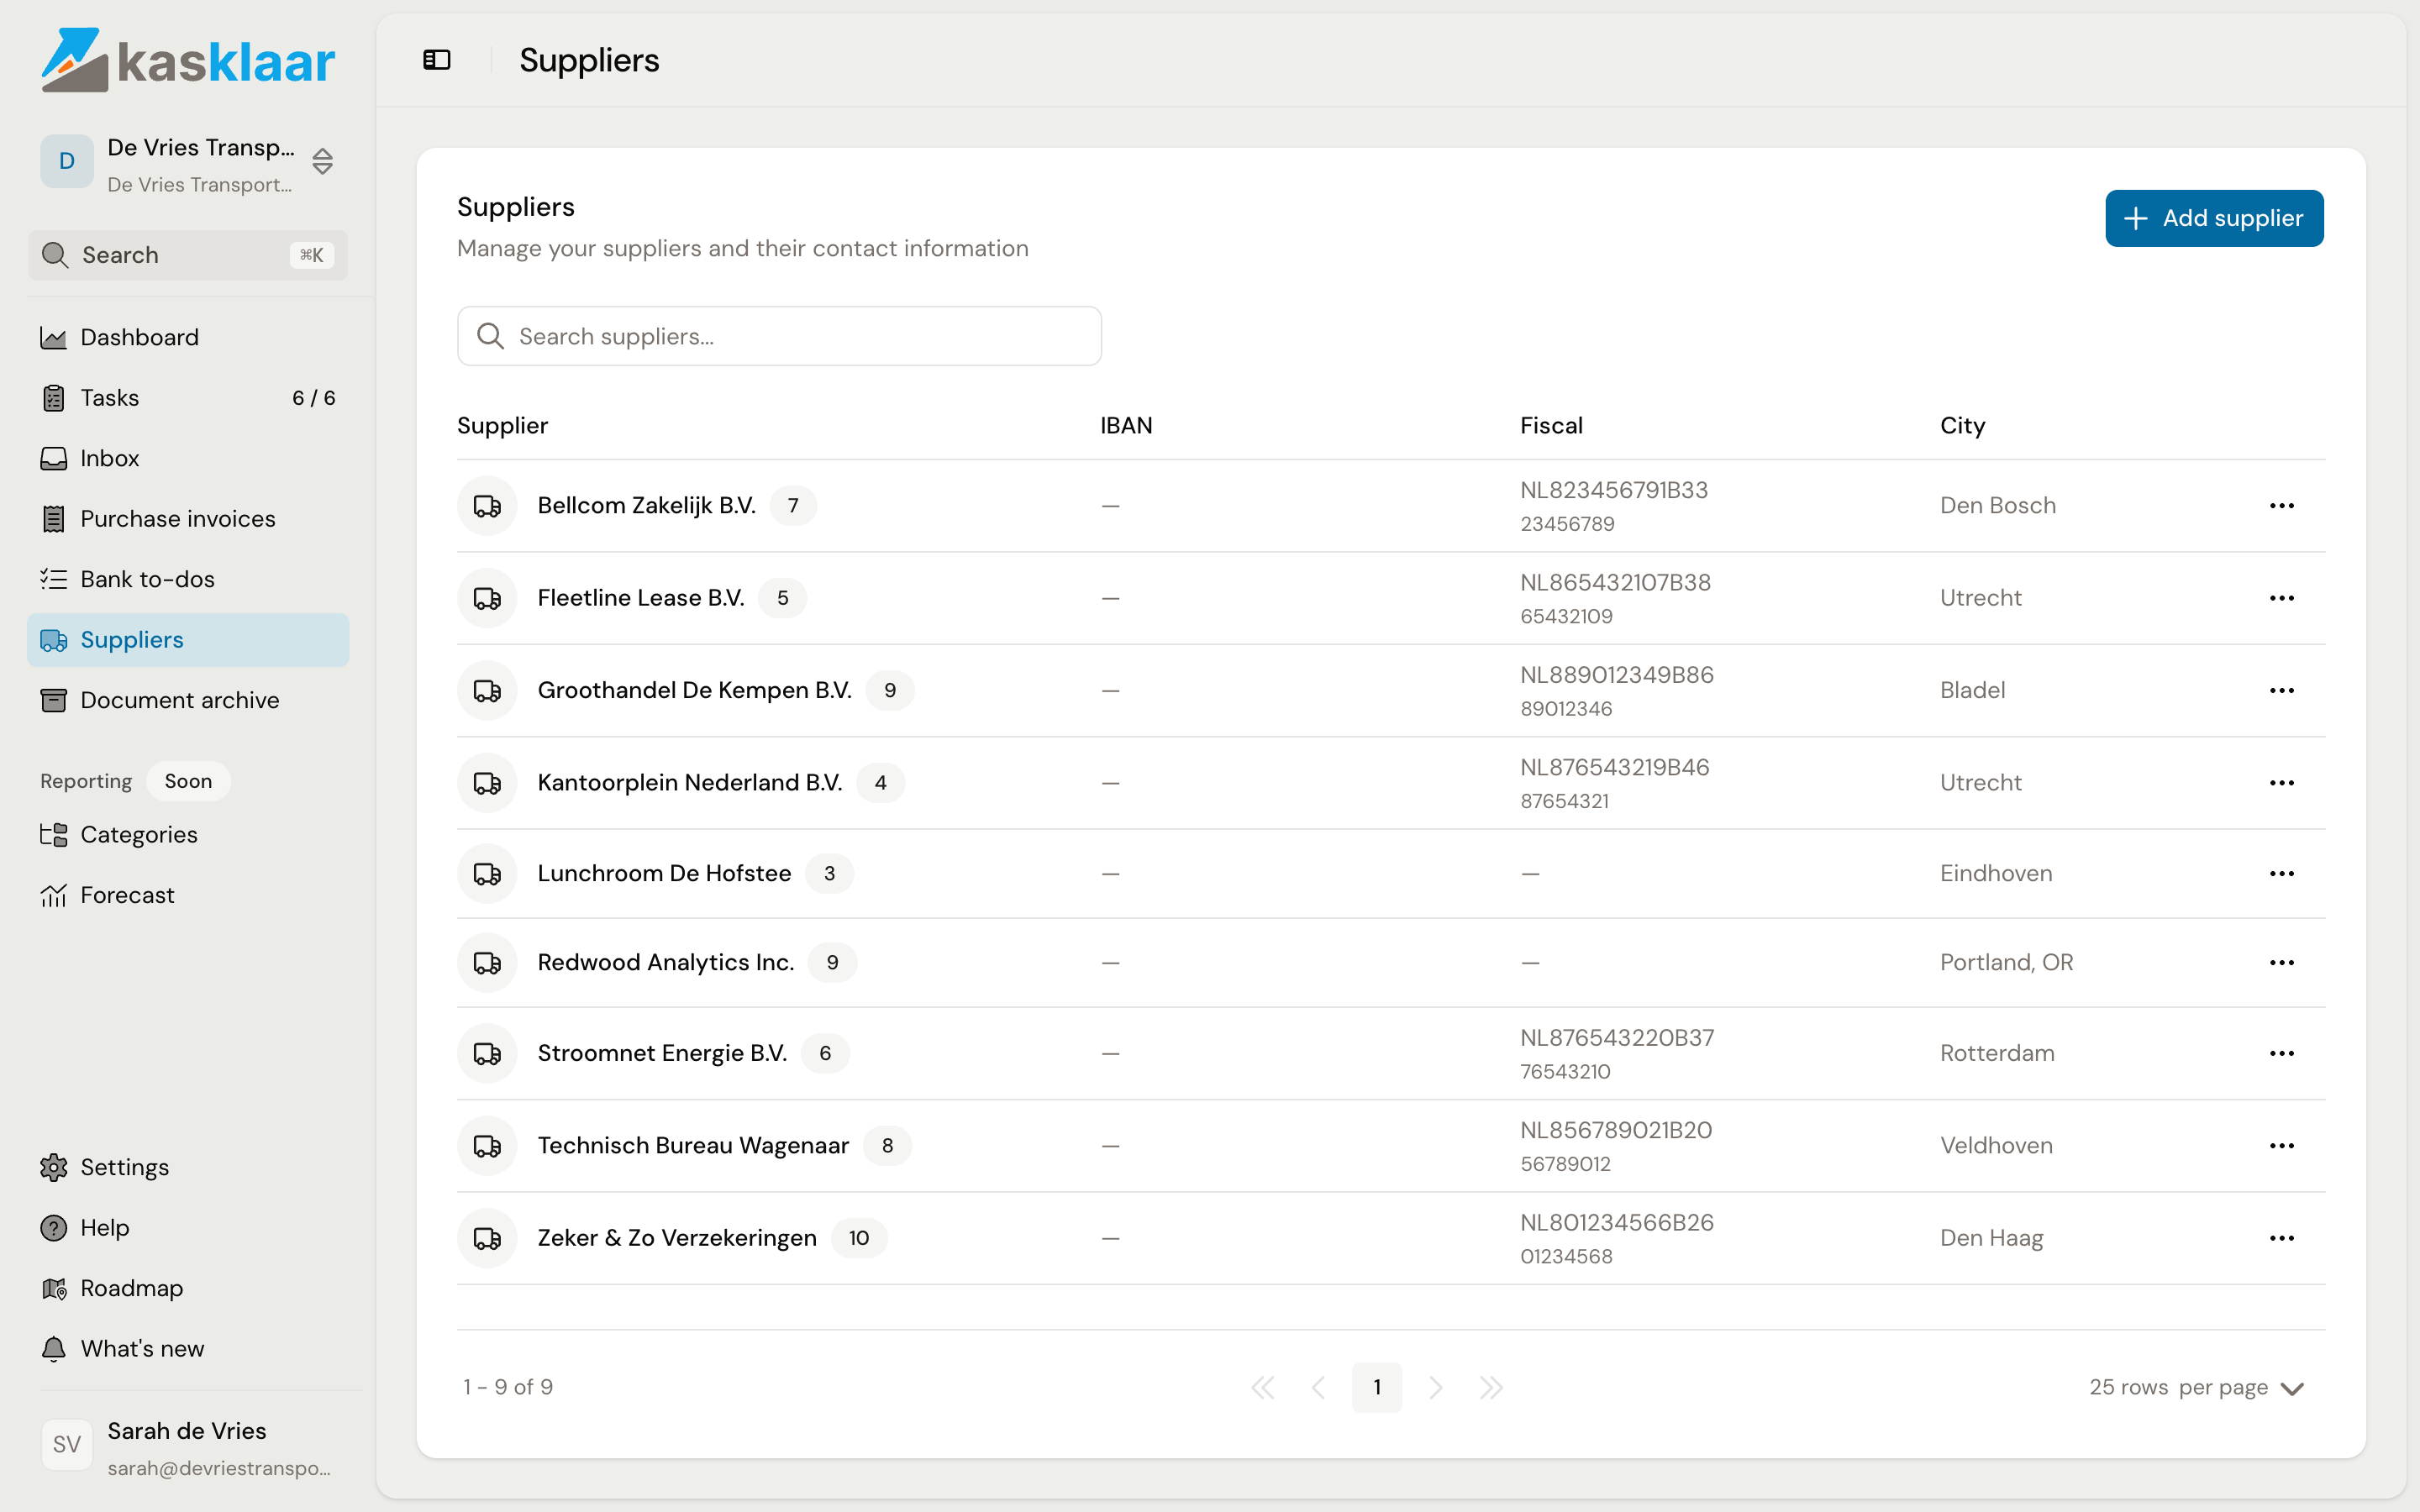
Task: Click the Help question mark icon
Action: (53, 1228)
